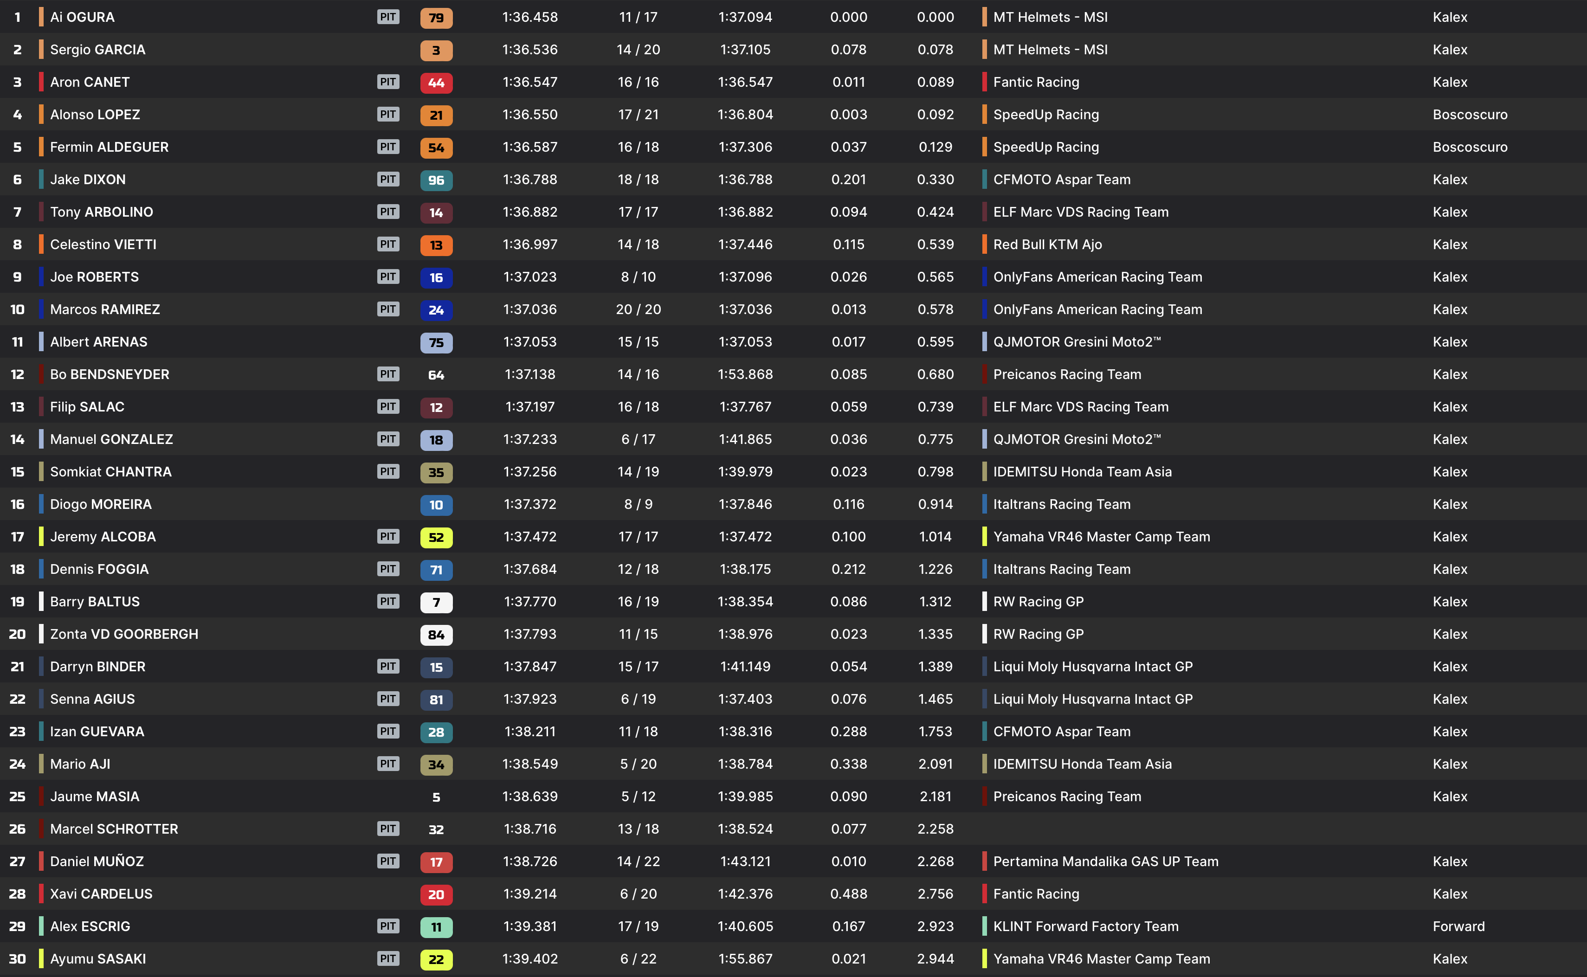Click the PIT tag beside Alonso LOPEZ

(x=388, y=115)
